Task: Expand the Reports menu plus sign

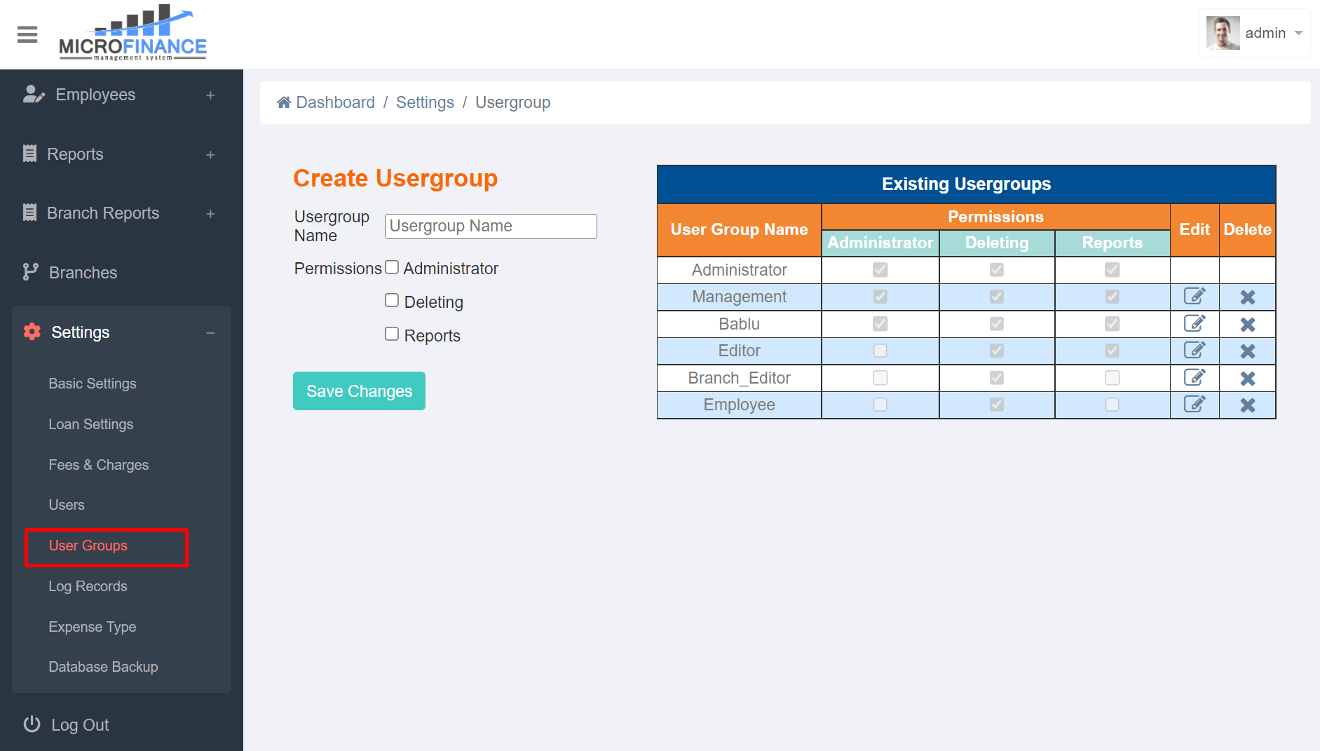Action: pyautogui.click(x=210, y=155)
